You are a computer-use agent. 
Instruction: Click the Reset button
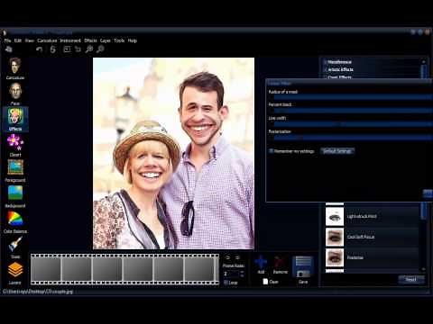coord(411,280)
